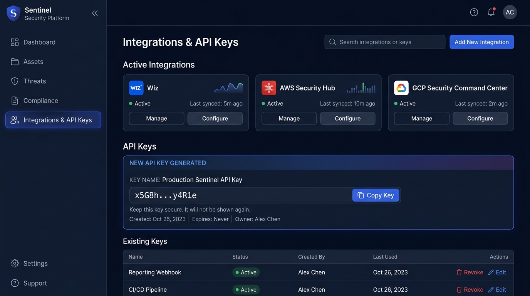This screenshot has width=530, height=296.
Task: Revoke the Reporting Webhook key
Action: coord(470,272)
